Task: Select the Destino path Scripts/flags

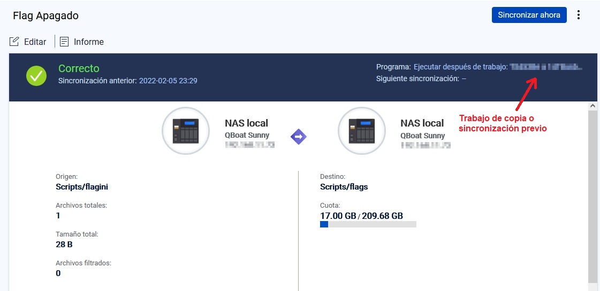Action: (x=344, y=187)
